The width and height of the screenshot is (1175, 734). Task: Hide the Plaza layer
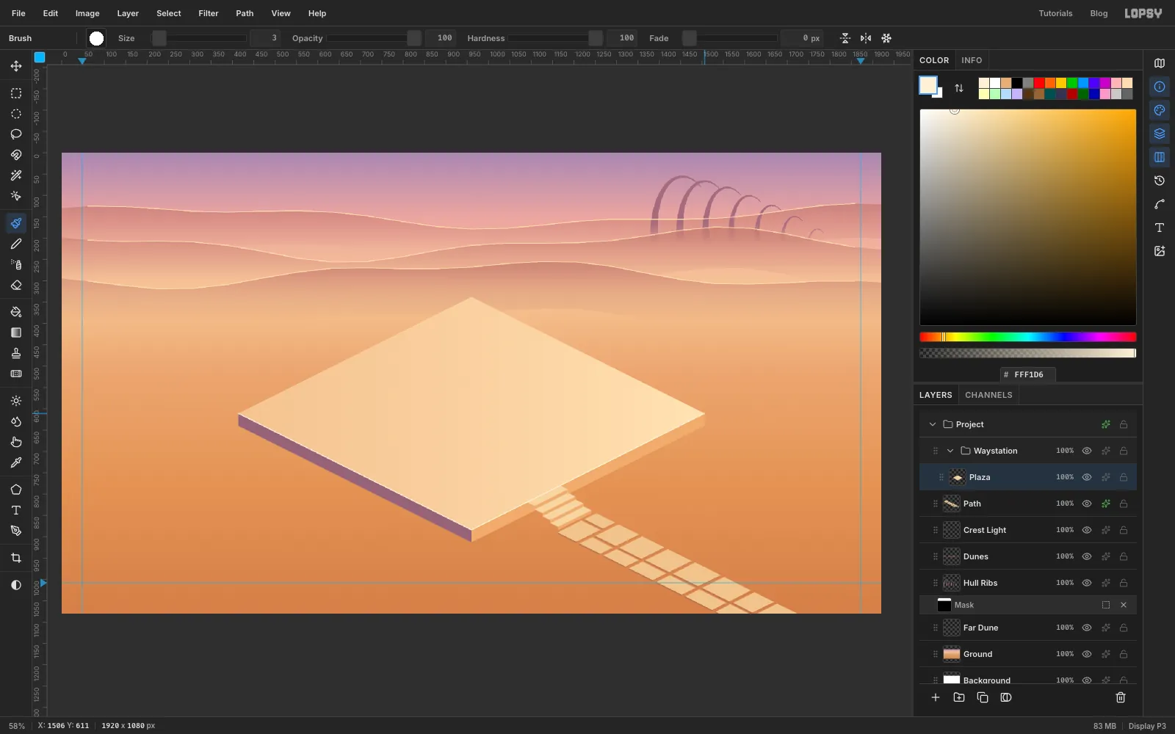pyautogui.click(x=1087, y=477)
